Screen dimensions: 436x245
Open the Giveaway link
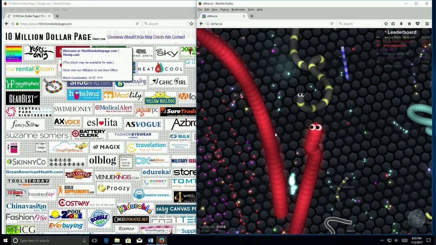tap(115, 37)
